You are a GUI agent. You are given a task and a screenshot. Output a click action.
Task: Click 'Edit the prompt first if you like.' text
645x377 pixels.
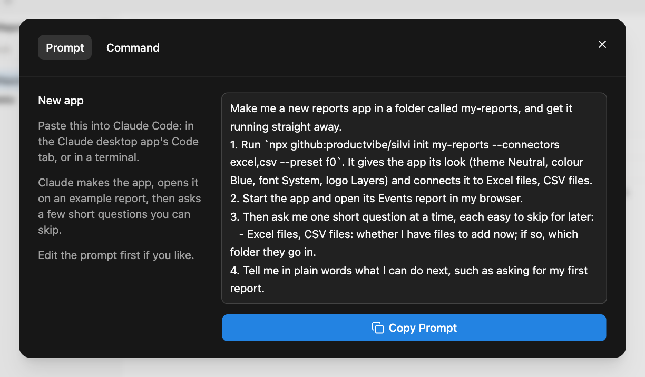point(116,255)
